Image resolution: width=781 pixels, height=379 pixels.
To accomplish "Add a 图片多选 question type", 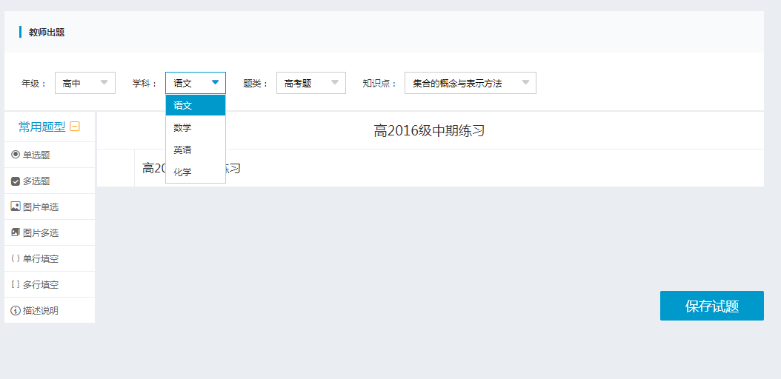I will [50, 232].
